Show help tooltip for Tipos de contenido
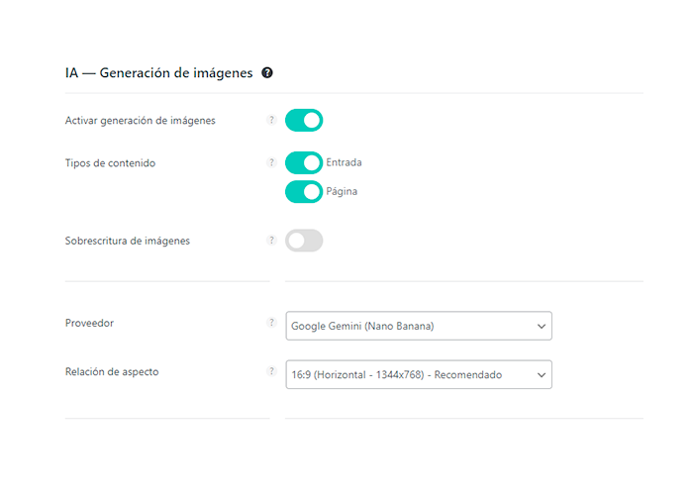Screen dimensions: 693x495 [x=272, y=162]
